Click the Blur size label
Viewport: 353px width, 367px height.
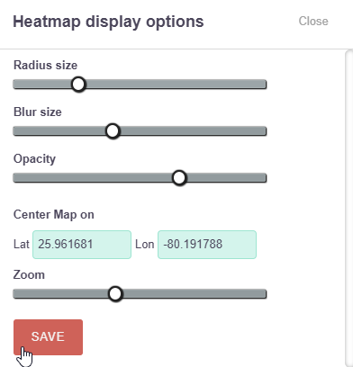38,112
